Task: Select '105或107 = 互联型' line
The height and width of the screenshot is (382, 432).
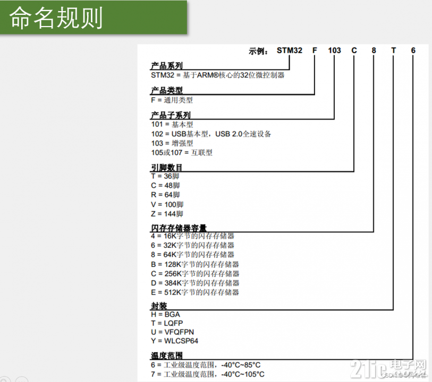Action: (x=182, y=153)
